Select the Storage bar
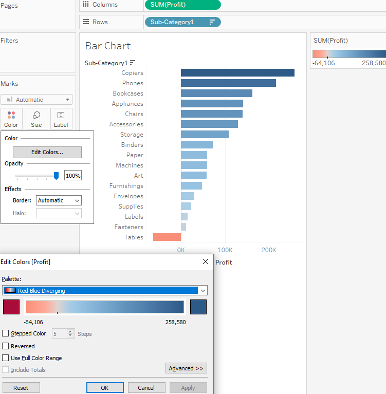 pyautogui.click(x=205, y=134)
